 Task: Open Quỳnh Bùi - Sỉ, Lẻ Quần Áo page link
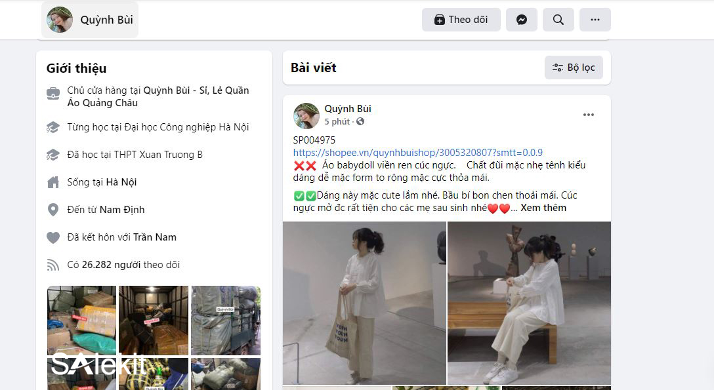coord(158,96)
